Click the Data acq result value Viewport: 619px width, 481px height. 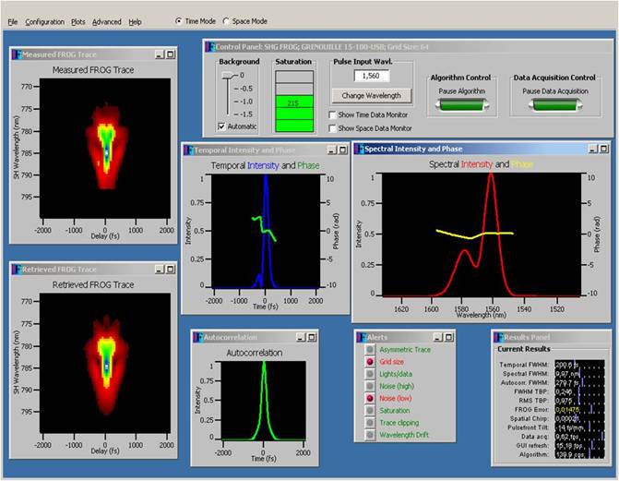(x=579, y=437)
